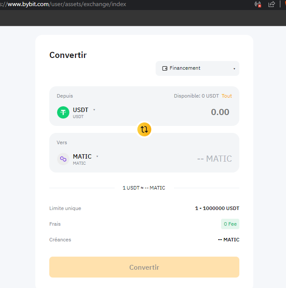Image resolution: width=286 pixels, height=288 pixels.
Task: Open the USDT source coin dropdown arrow
Action: click(x=94, y=110)
